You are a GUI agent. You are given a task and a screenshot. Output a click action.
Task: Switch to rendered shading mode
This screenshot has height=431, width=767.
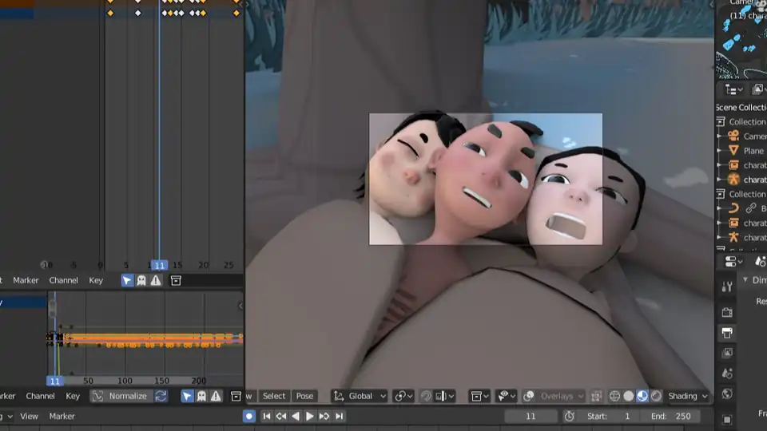click(656, 397)
